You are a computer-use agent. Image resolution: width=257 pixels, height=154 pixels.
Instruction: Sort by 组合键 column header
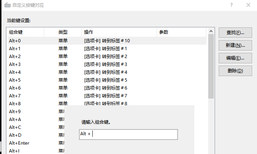[x=25, y=32]
